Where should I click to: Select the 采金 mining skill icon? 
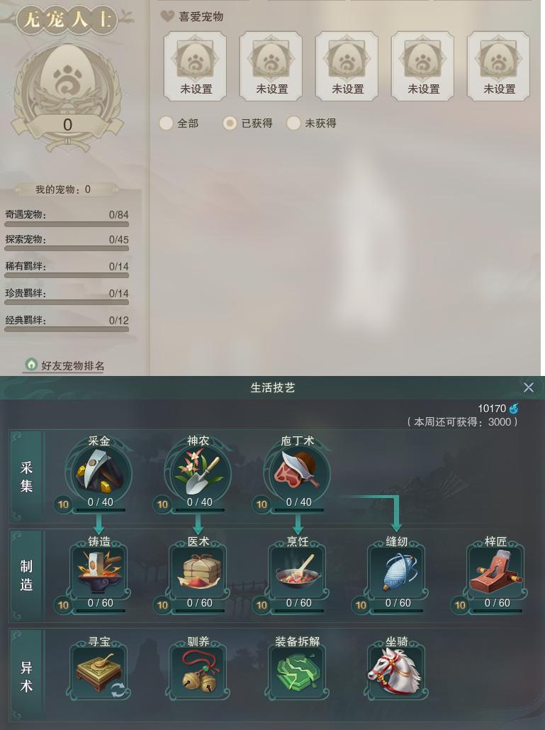(99, 472)
